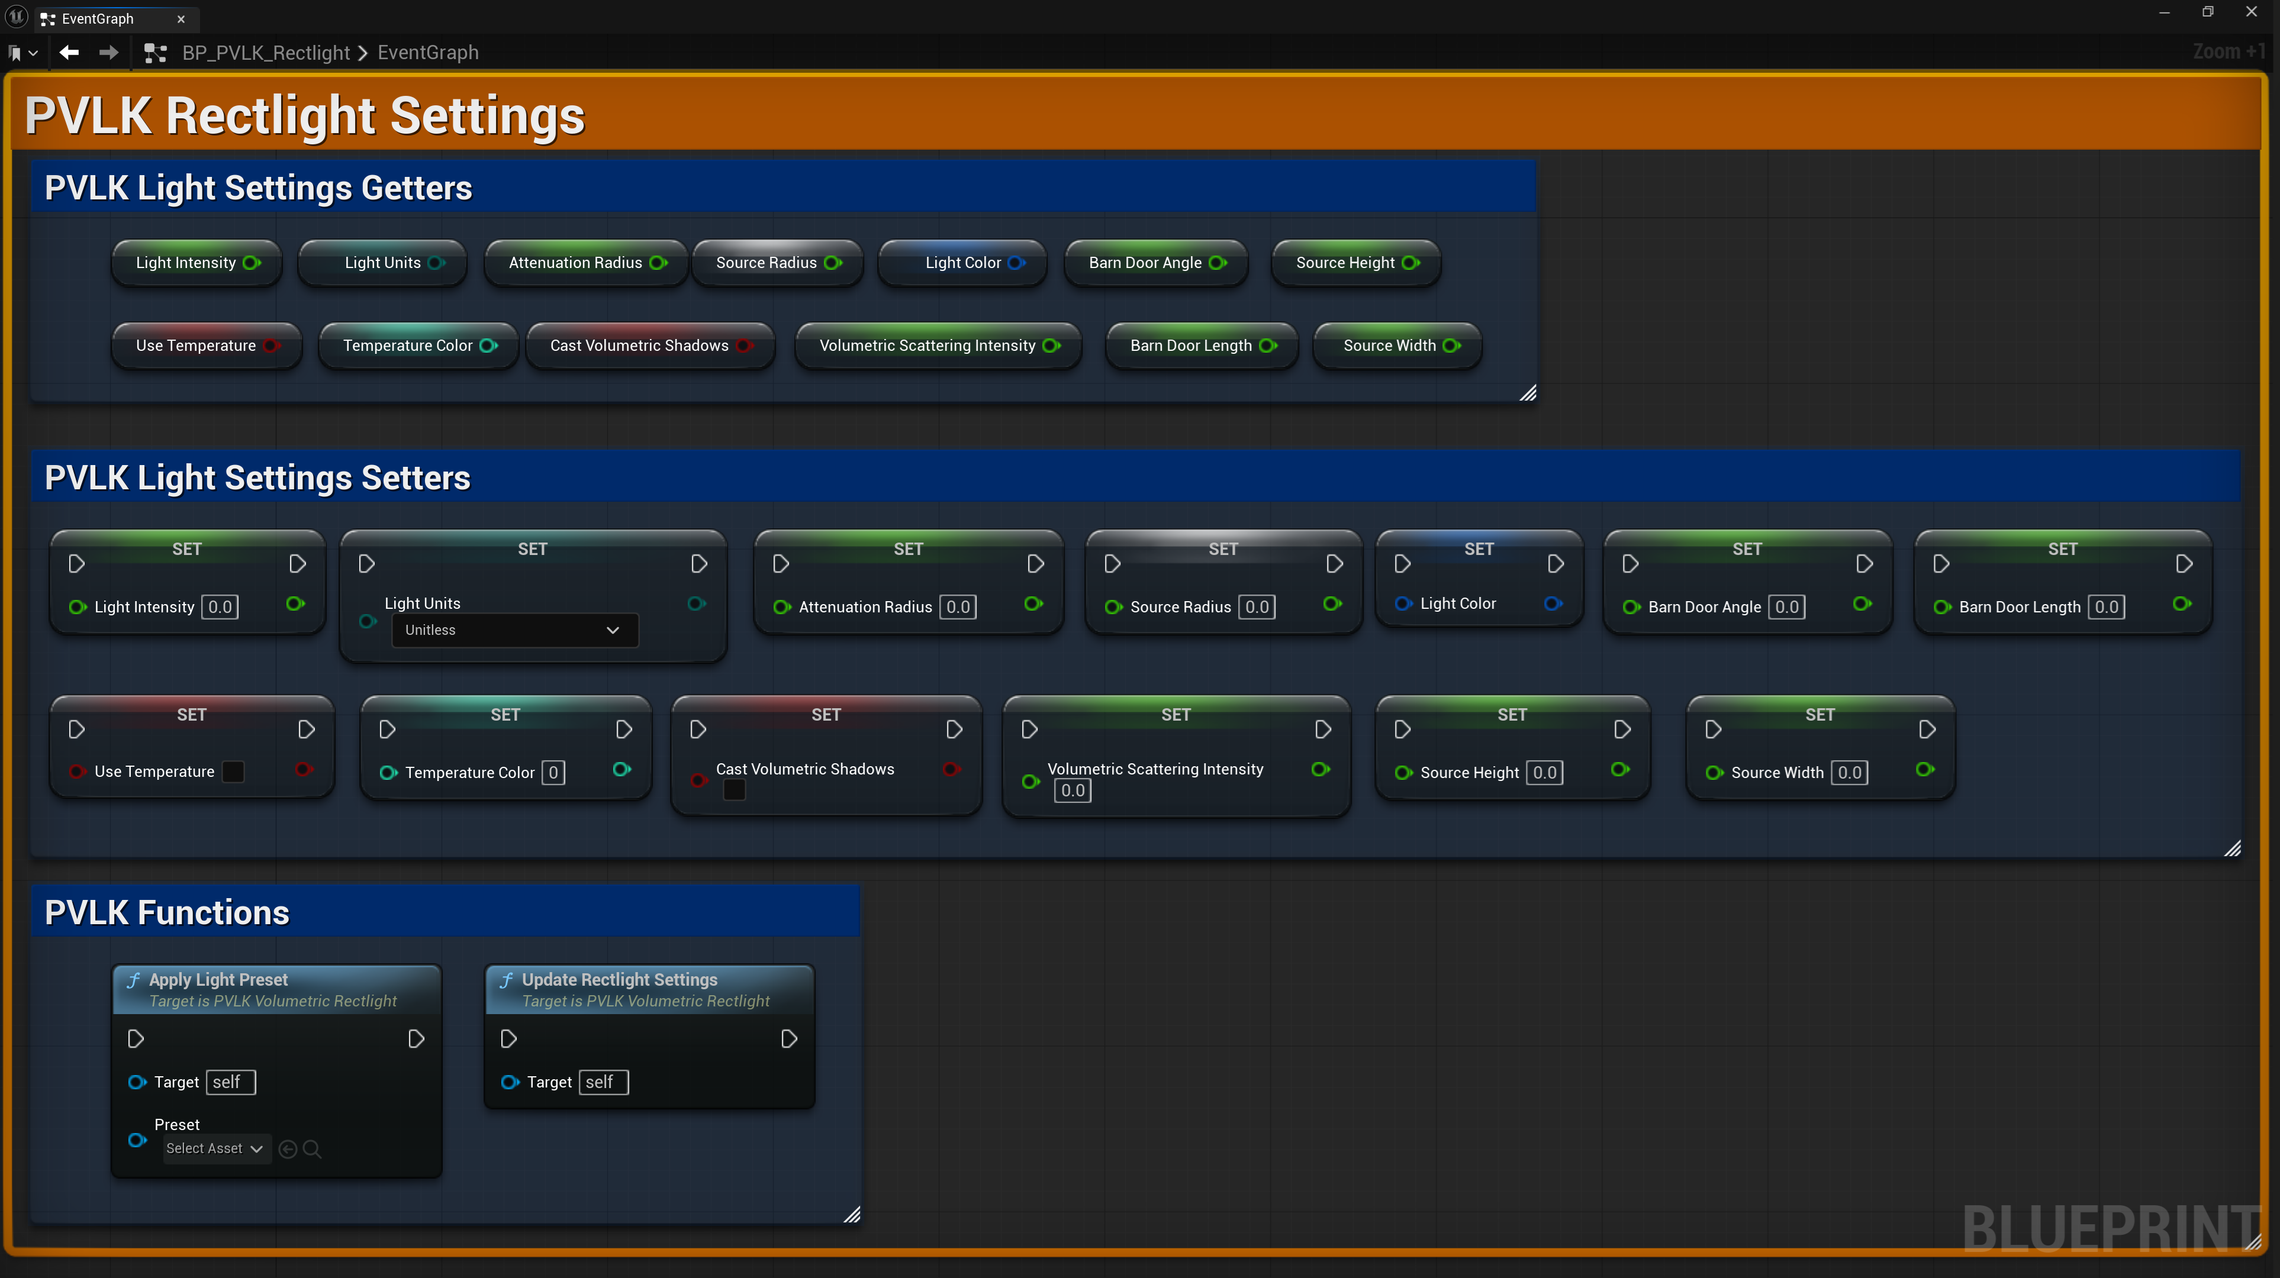Click Attenuation Radius getter output pin

click(x=658, y=263)
